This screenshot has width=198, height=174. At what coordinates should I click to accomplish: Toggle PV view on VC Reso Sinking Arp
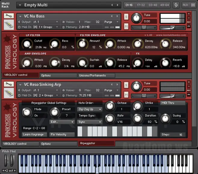189,95
